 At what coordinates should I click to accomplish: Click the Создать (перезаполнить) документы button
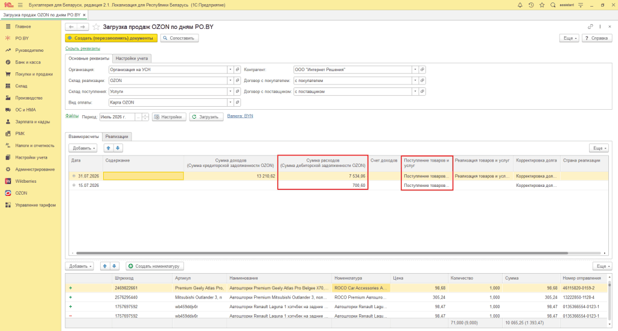pos(111,38)
